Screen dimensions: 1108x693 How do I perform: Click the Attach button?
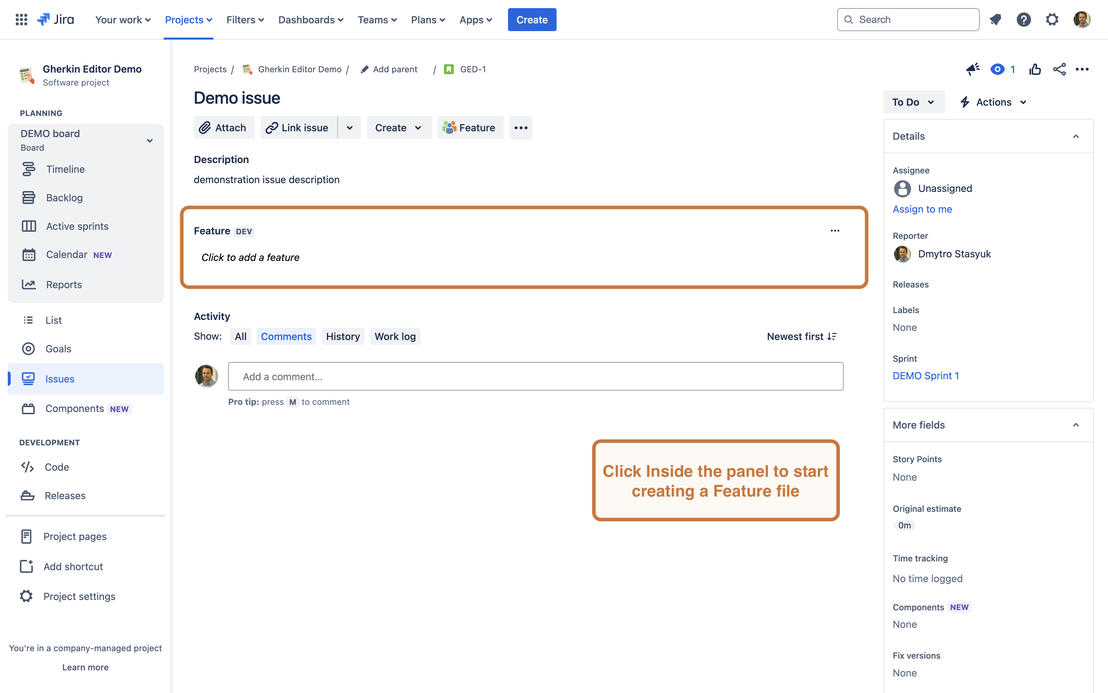click(x=224, y=127)
